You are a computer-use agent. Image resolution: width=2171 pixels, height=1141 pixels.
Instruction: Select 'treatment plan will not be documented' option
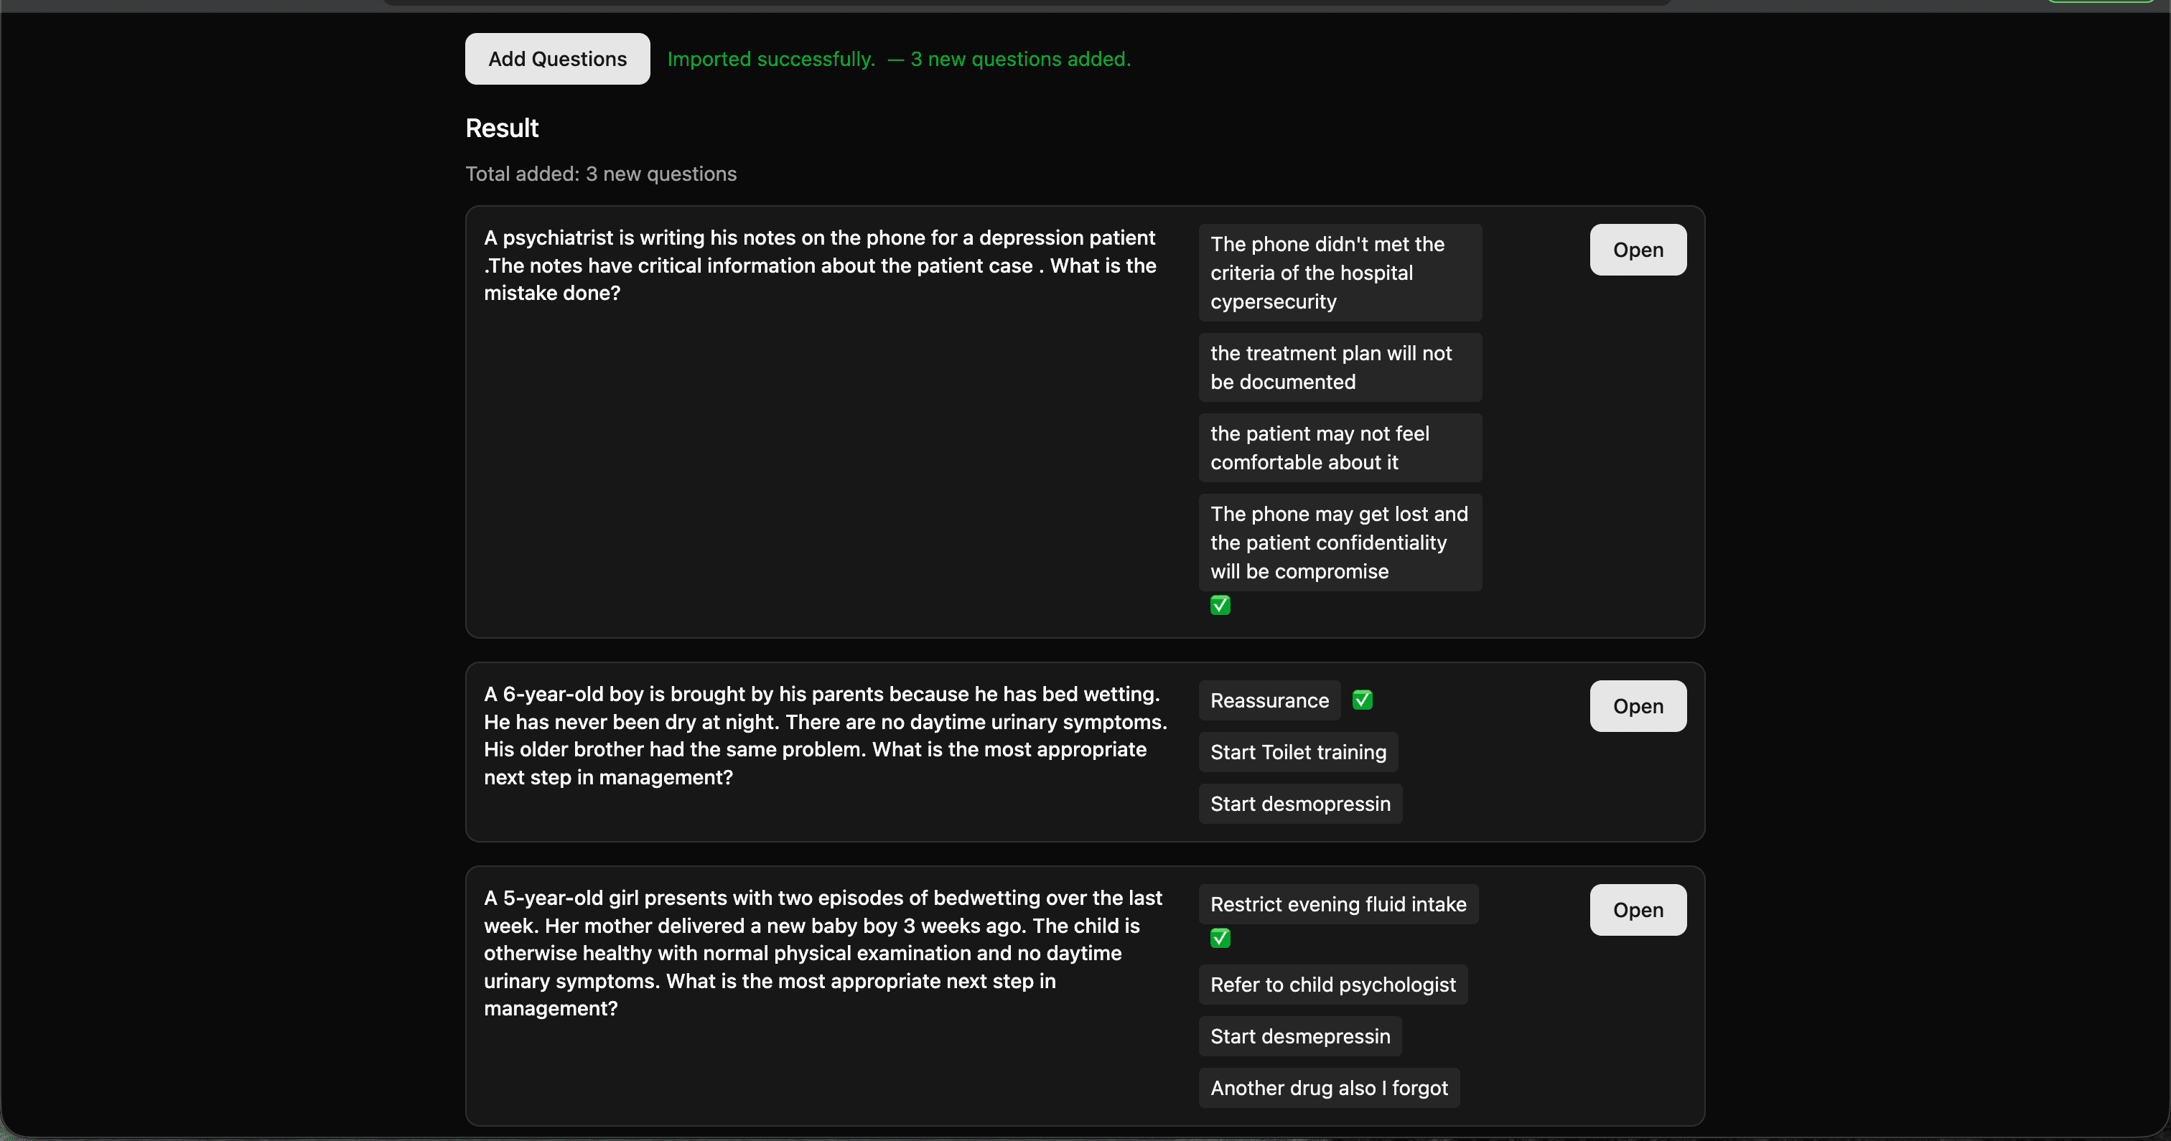[1339, 367]
